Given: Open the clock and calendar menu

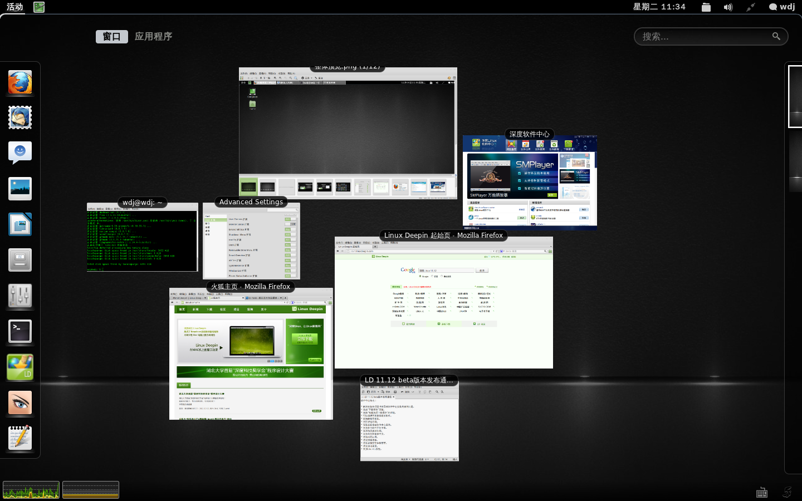Looking at the screenshot, I should 659,7.
